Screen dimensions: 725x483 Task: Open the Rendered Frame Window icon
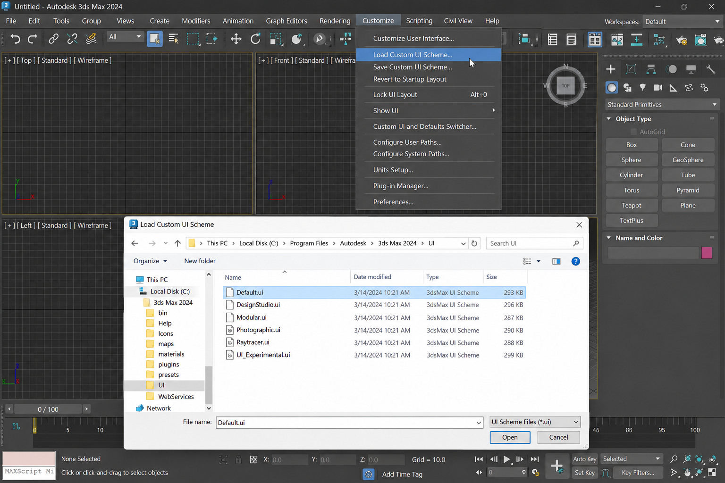(x=701, y=40)
